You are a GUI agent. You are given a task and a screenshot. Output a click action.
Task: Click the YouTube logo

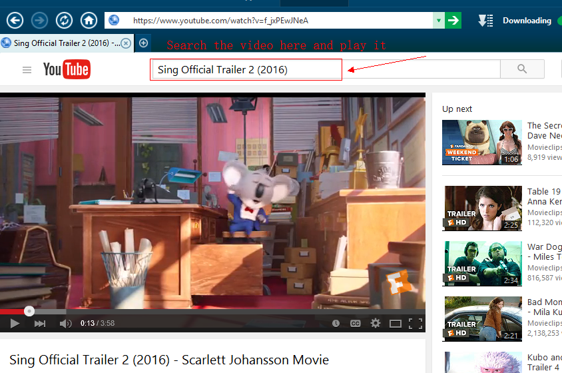67,69
